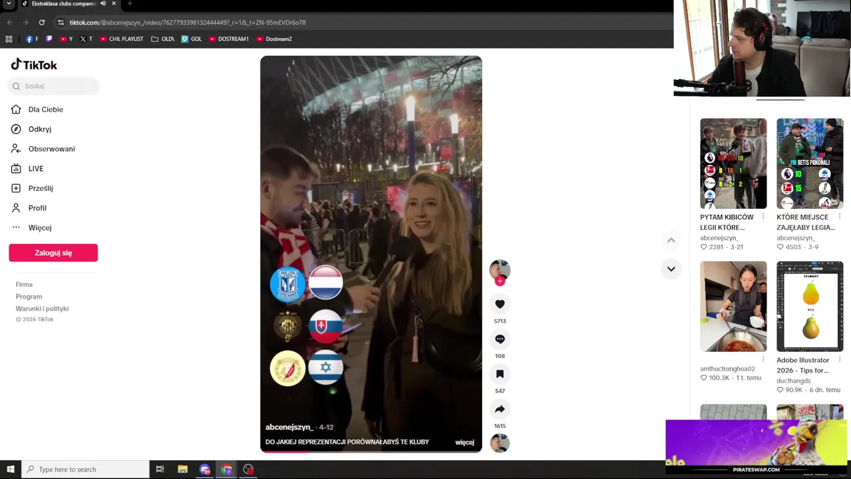Open options for PYTAM KIBICÓW LEGII video

(763, 217)
